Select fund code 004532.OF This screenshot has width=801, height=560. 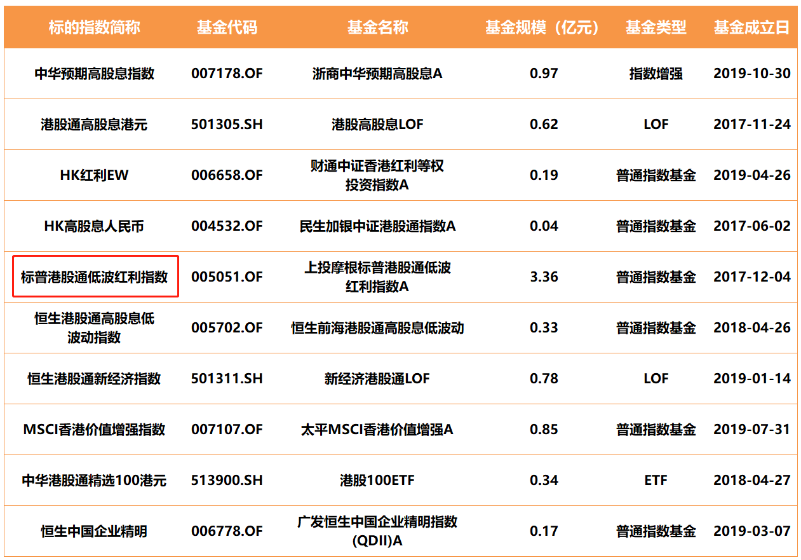point(227,226)
